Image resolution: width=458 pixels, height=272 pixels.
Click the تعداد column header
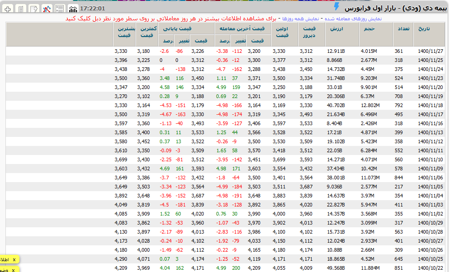pyautogui.click(x=403, y=28)
